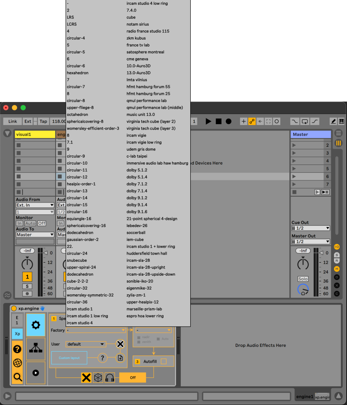Click the magnifier search icon
This screenshot has height=405, width=347.
pyautogui.click(x=17, y=377)
